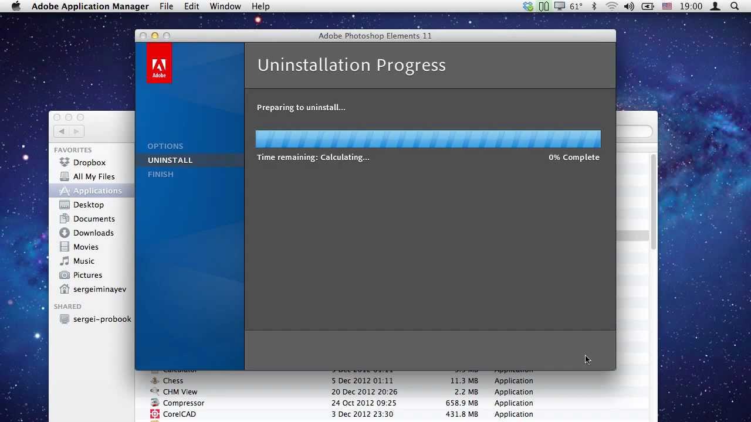Open Music in Finder sidebar

(84, 261)
